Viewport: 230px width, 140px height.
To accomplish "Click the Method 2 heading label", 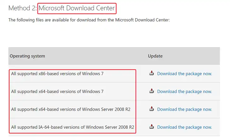I will click(x=22, y=8).
